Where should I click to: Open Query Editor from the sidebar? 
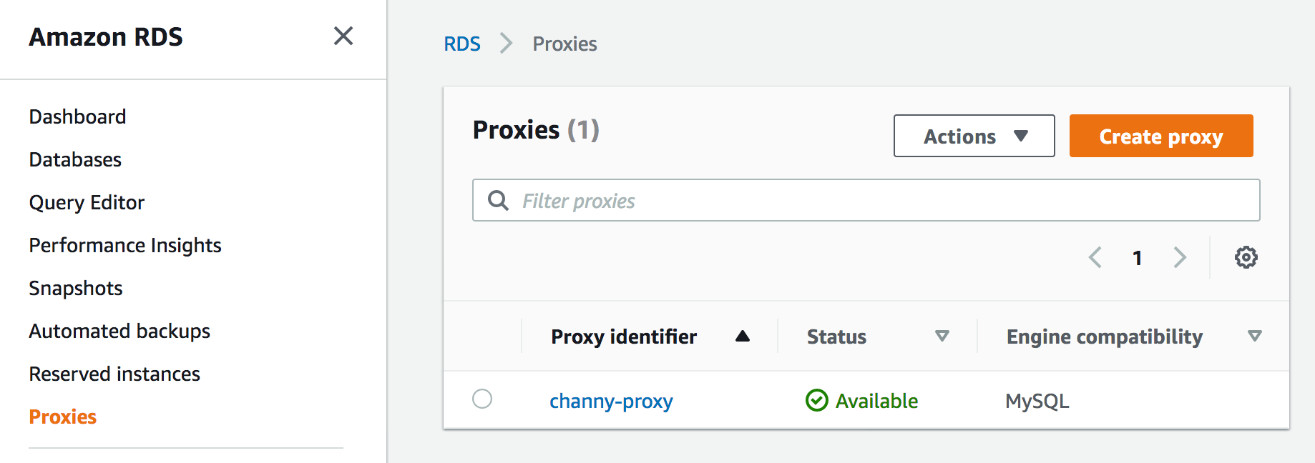coord(87,202)
